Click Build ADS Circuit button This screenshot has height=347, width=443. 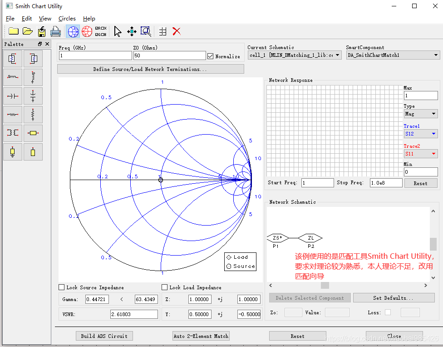[104, 336]
